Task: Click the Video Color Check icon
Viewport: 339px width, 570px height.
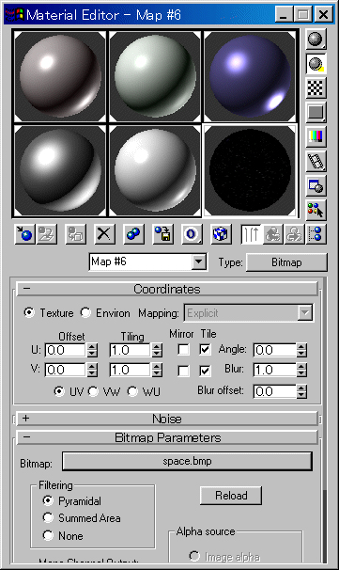Action: coord(316,137)
